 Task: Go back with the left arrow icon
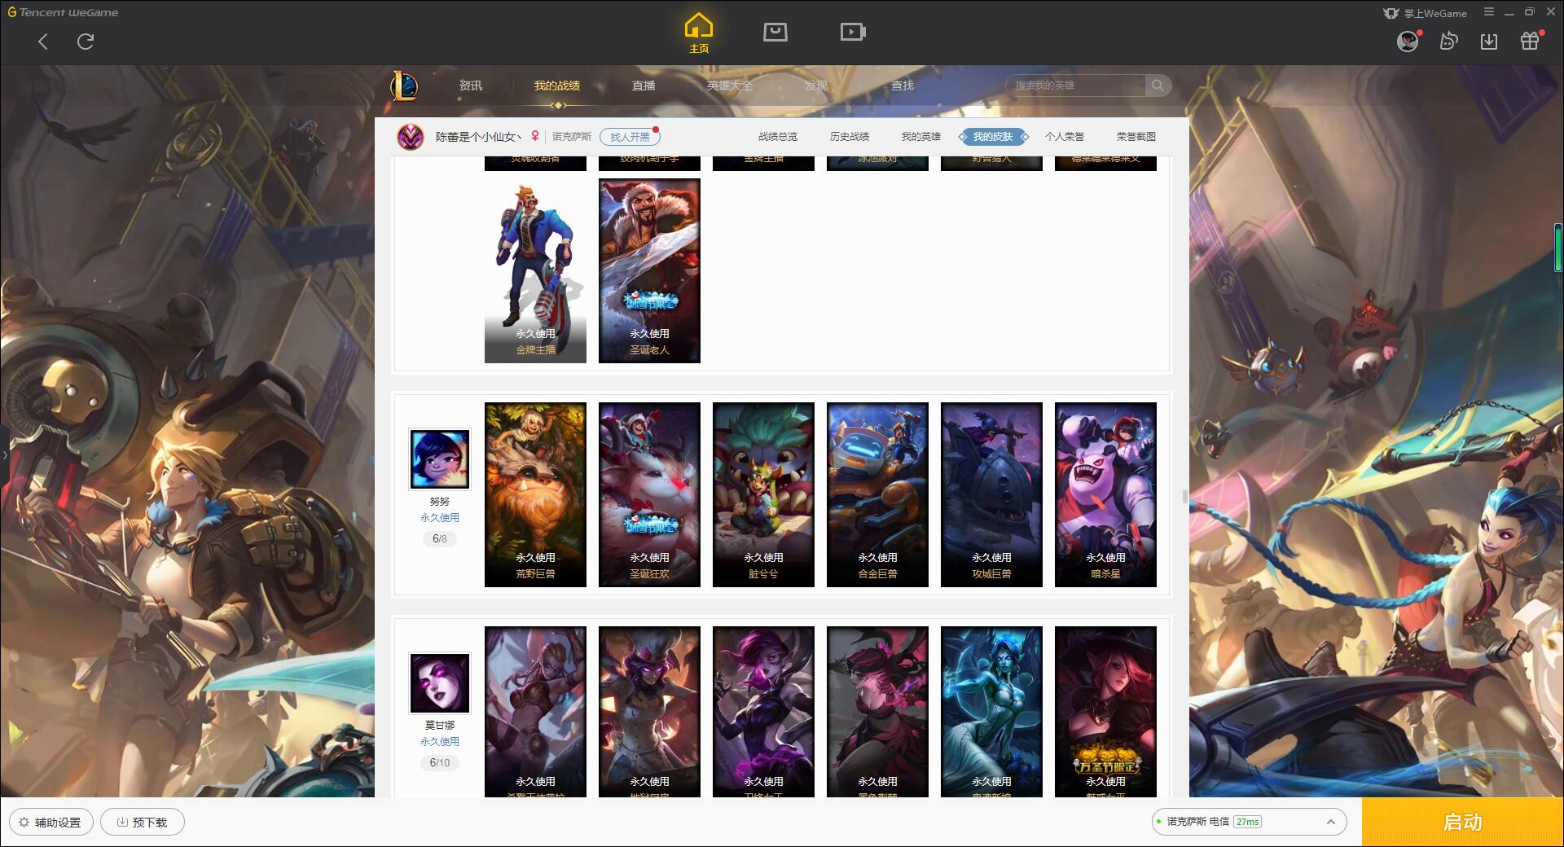(43, 42)
